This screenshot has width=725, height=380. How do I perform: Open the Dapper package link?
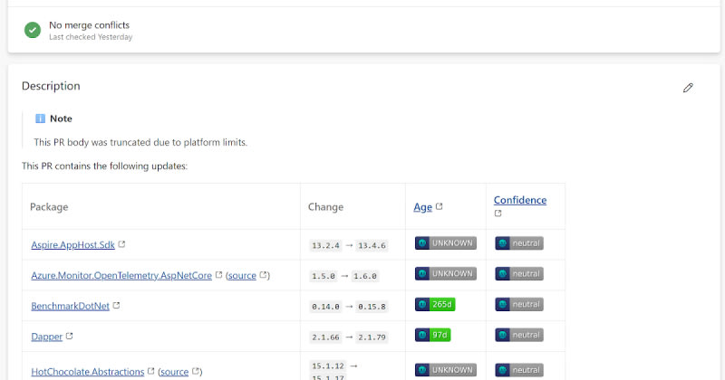47,337
